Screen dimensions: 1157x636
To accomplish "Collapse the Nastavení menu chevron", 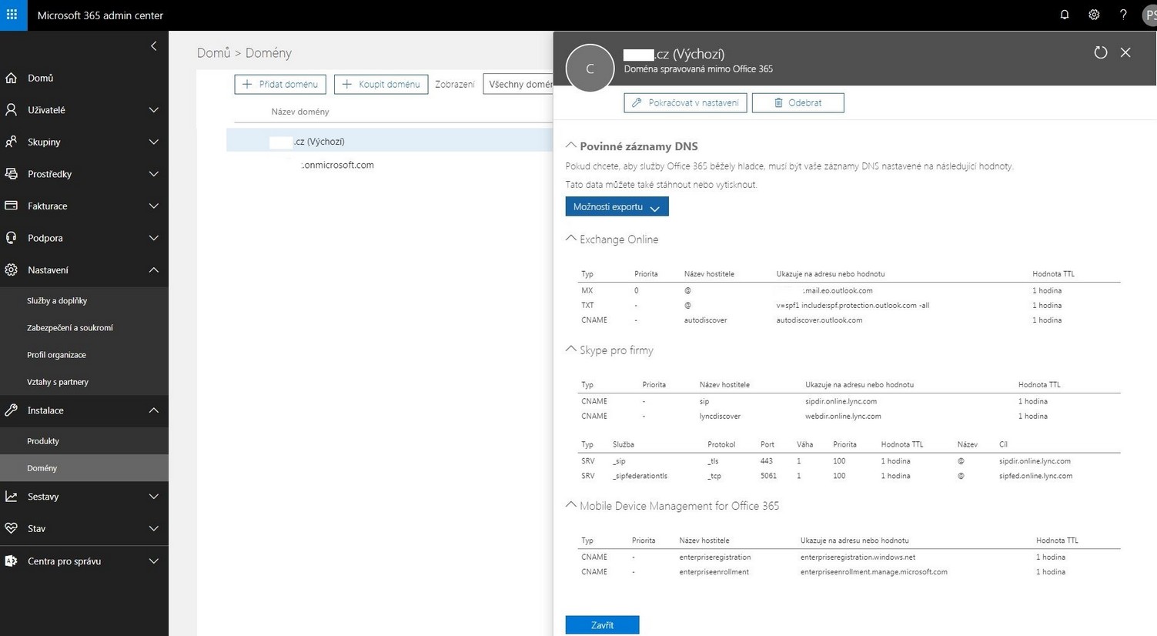I will tap(154, 270).
